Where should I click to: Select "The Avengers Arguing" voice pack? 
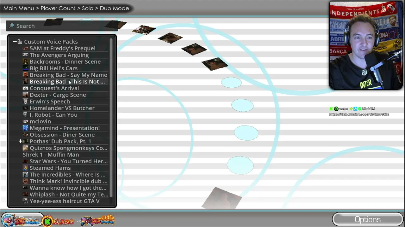click(59, 55)
